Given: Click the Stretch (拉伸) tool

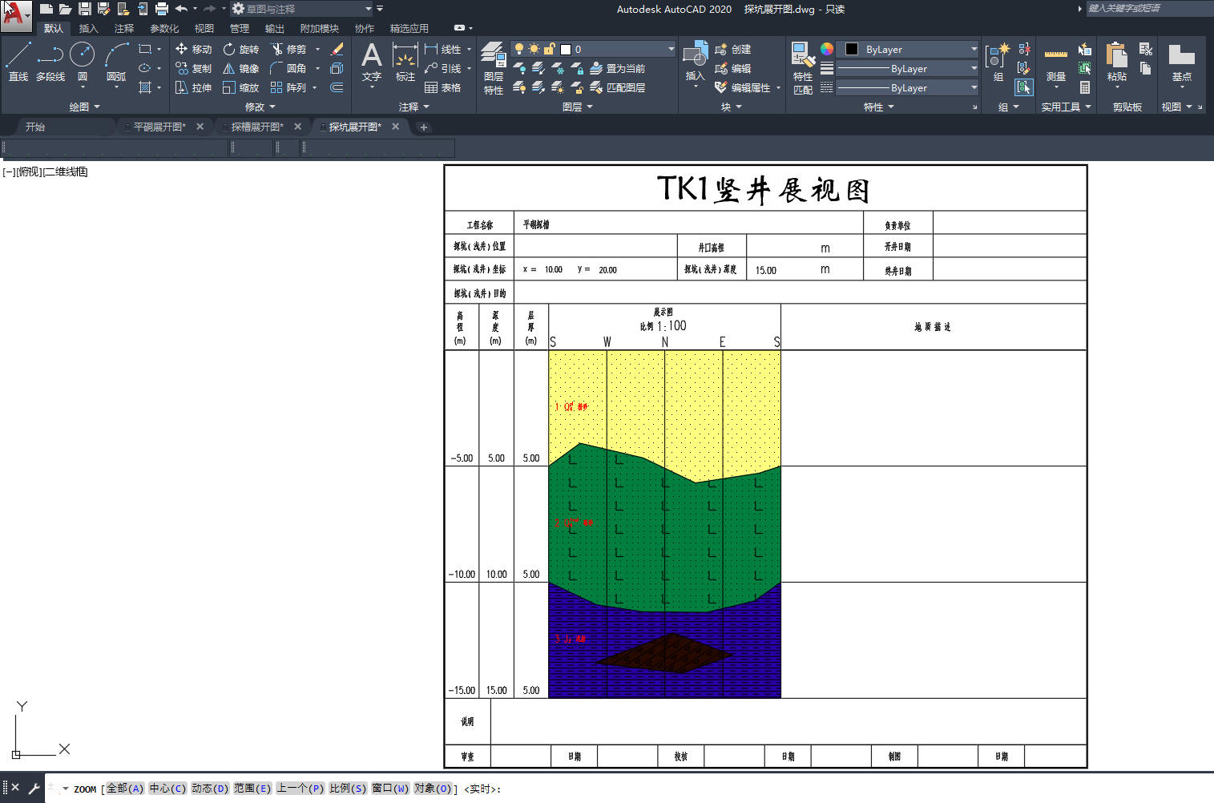Looking at the screenshot, I should [x=193, y=87].
